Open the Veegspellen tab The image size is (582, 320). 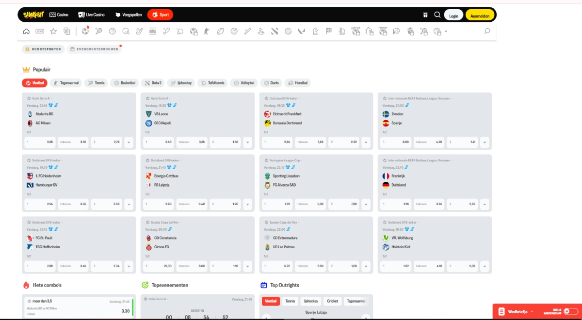click(128, 15)
